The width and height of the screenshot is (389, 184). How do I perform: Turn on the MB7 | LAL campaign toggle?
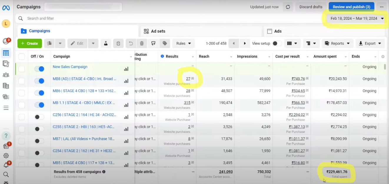click(39, 141)
